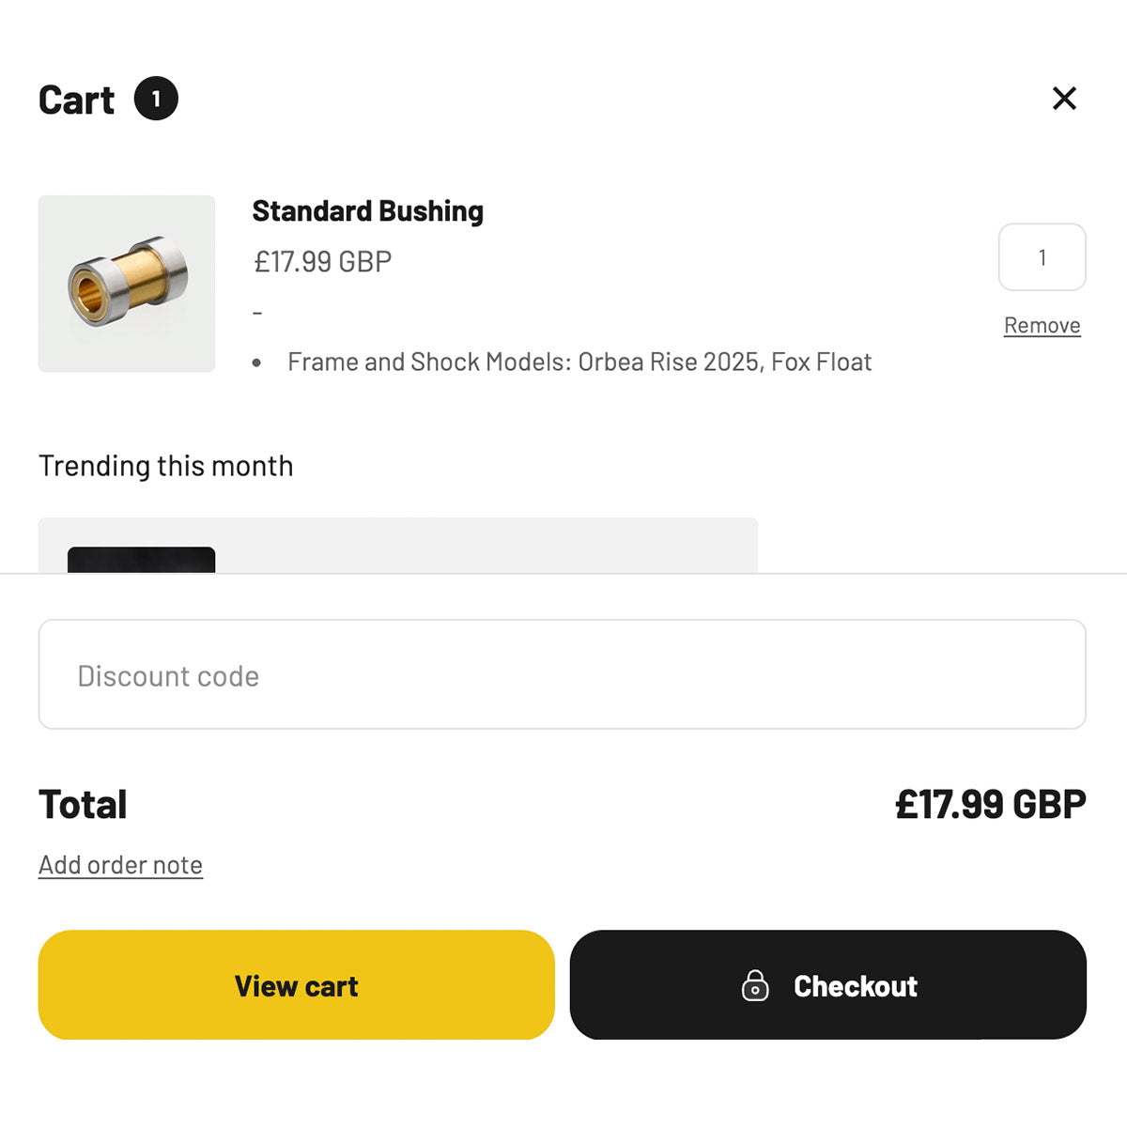Click the Trending this month heading
Image resolution: width=1127 pixels, height=1127 pixels.
pyautogui.click(x=165, y=466)
